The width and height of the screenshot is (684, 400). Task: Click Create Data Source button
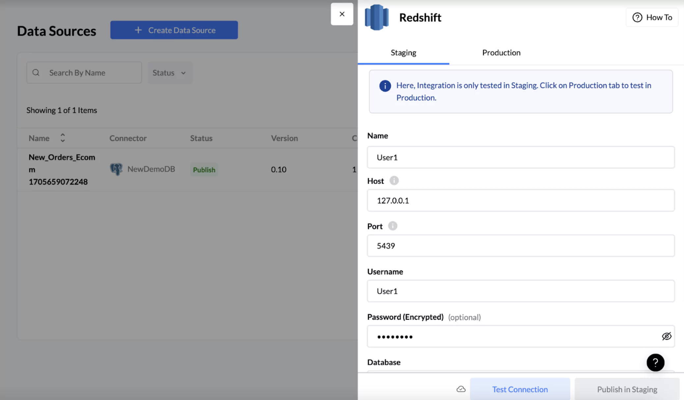coord(174,30)
